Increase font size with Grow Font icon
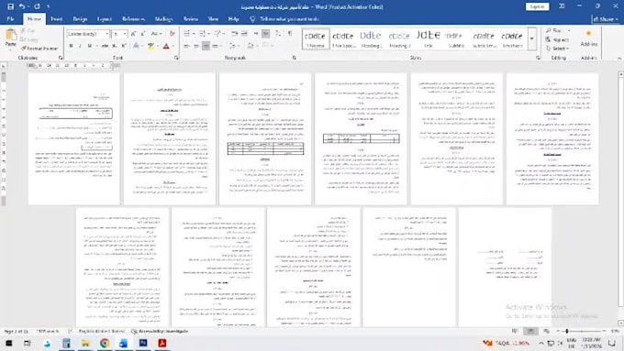 pyautogui.click(x=134, y=34)
